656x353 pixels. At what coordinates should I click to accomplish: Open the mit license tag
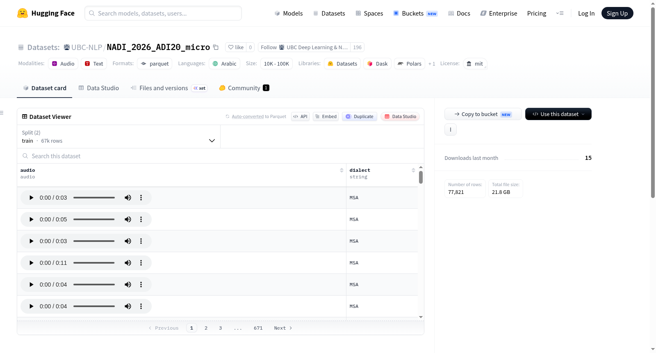point(475,64)
